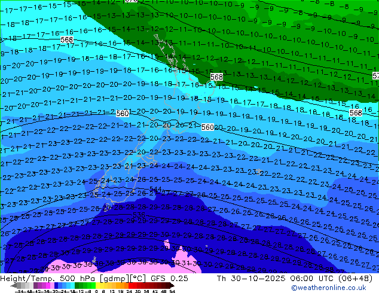Click the dark maroon right arrow end of the scale
The height and width of the screenshot is (293, 379).
(172, 285)
